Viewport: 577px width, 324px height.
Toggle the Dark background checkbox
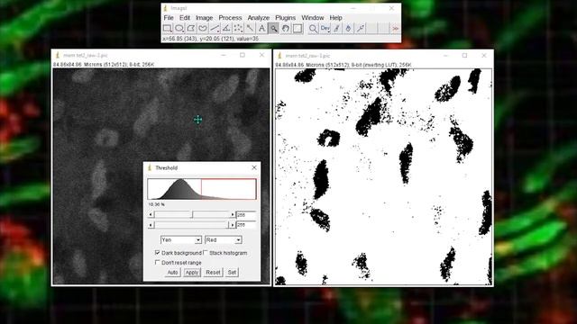tap(158, 253)
